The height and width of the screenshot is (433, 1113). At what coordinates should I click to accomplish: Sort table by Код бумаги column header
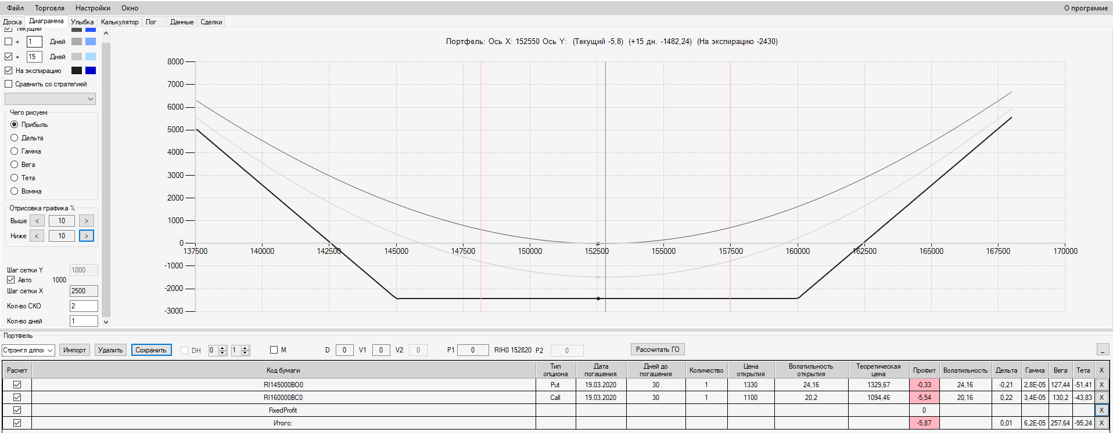click(283, 370)
